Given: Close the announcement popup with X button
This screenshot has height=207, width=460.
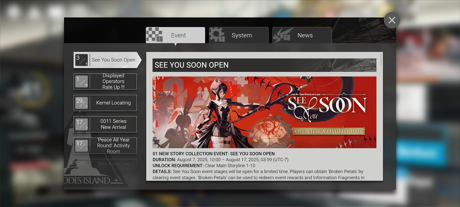Looking at the screenshot, I should (392, 20).
